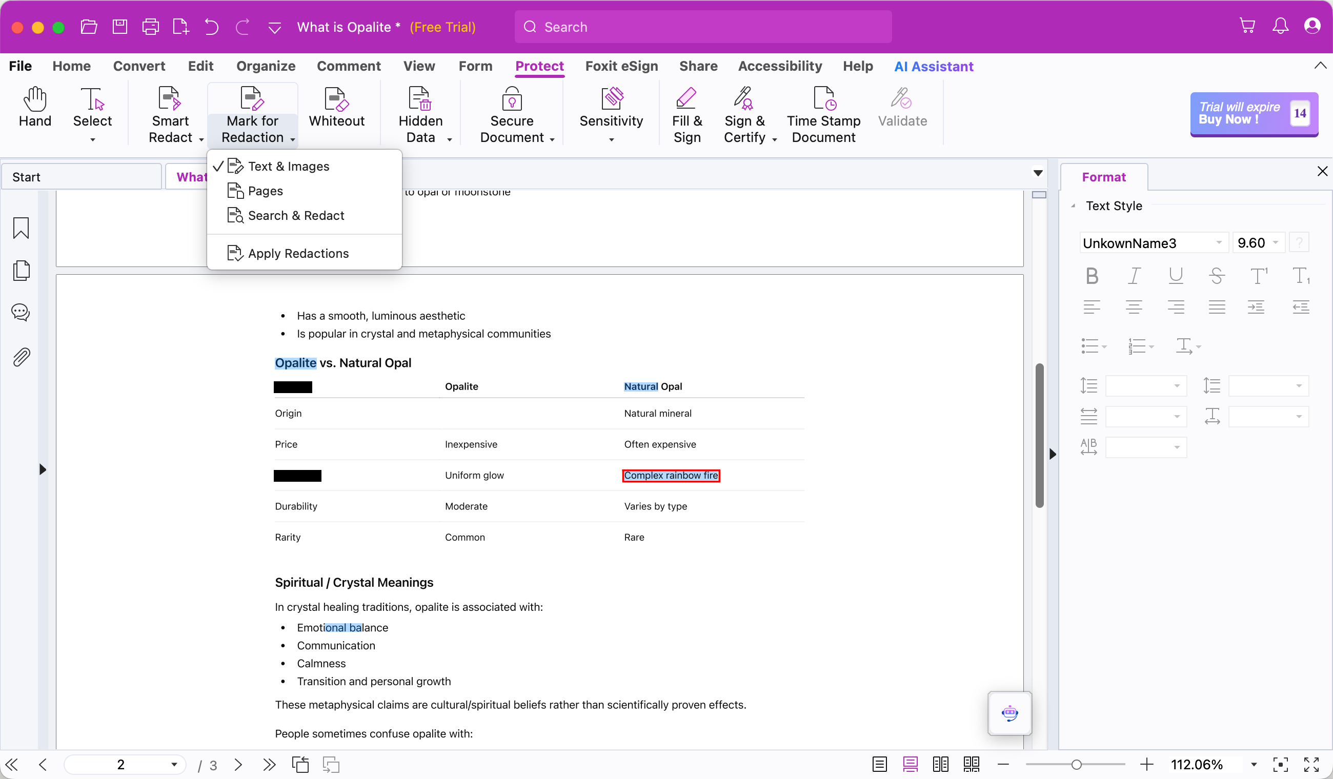
Task: Toggle Italic text style
Action: (1134, 276)
